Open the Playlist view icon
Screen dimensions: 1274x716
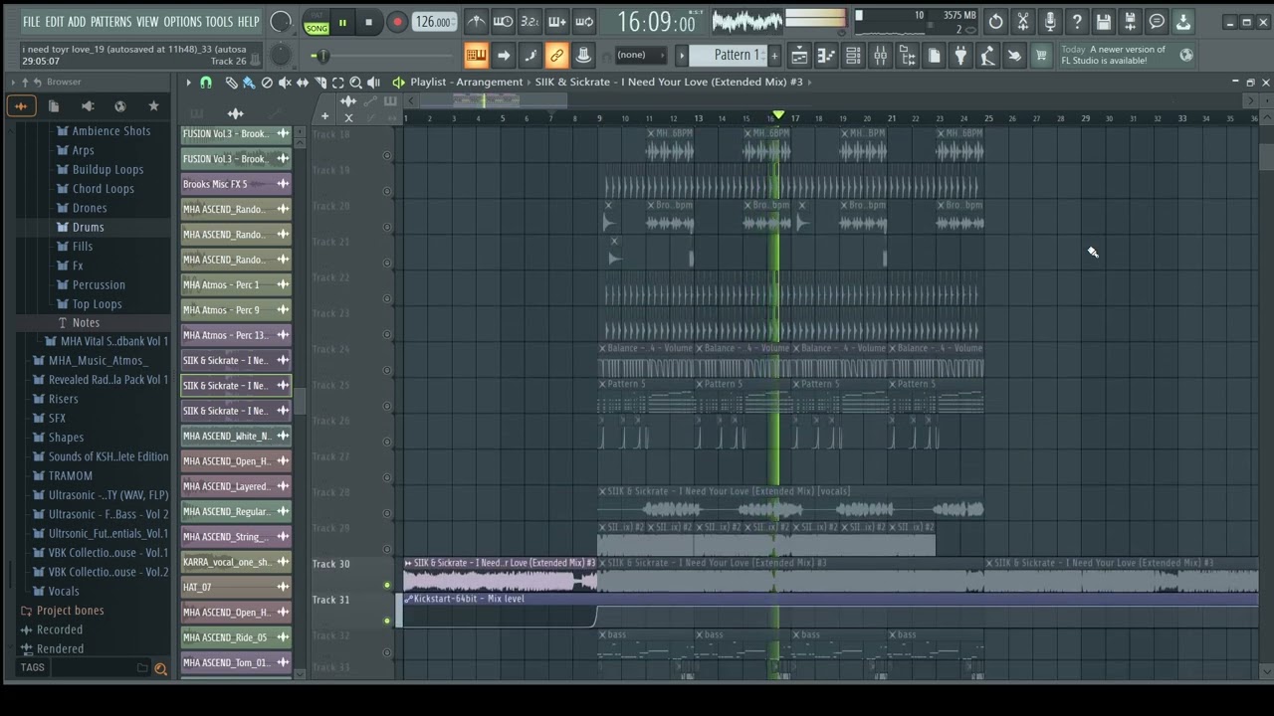tap(799, 56)
